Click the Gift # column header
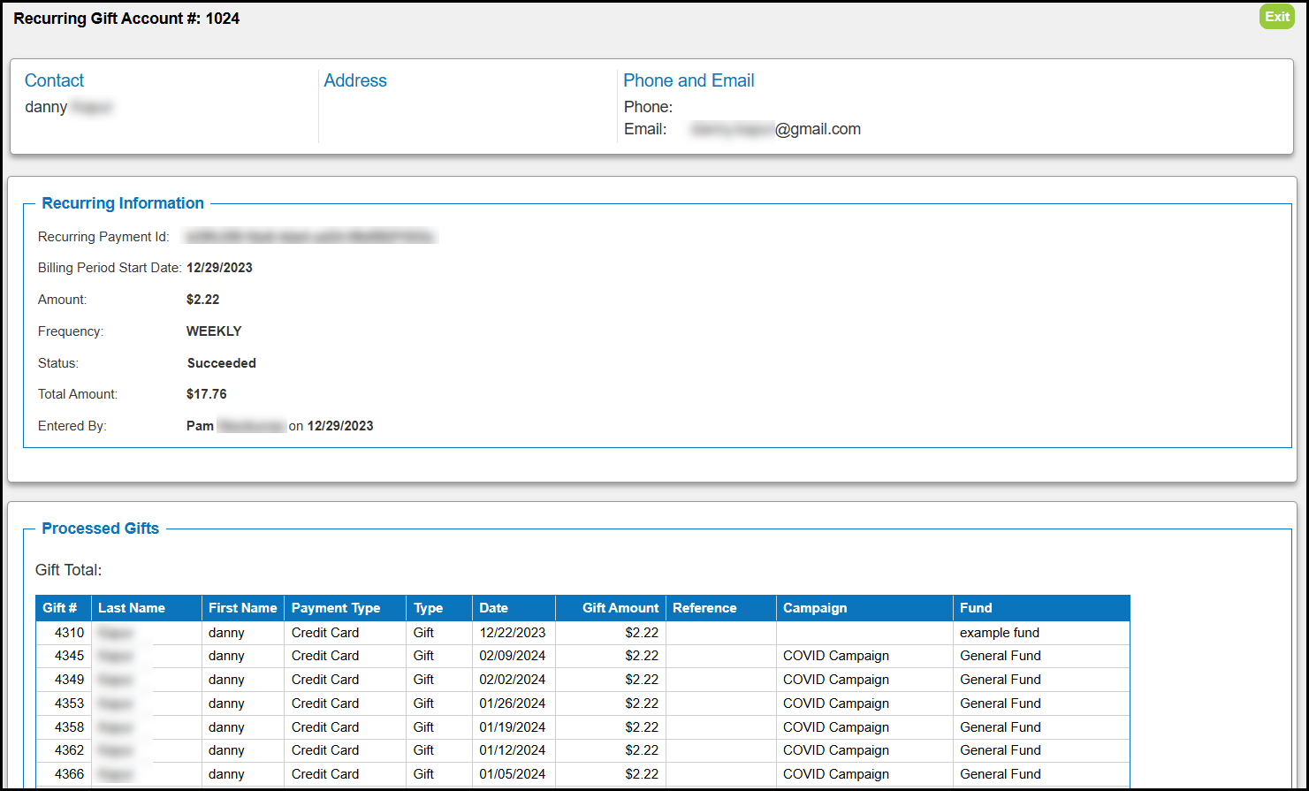Screen dimensions: 1309x791 [64, 608]
